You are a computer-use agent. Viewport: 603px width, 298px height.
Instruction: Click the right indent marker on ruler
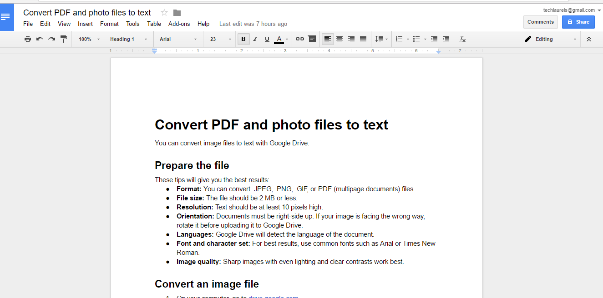pyautogui.click(x=438, y=52)
